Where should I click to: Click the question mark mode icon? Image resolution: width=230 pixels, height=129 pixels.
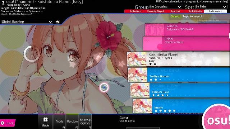point(3,3)
